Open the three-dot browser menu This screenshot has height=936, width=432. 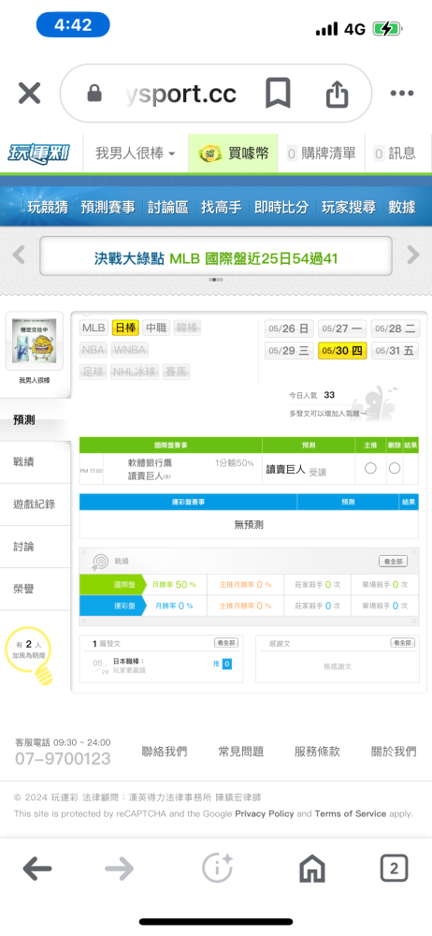point(401,94)
